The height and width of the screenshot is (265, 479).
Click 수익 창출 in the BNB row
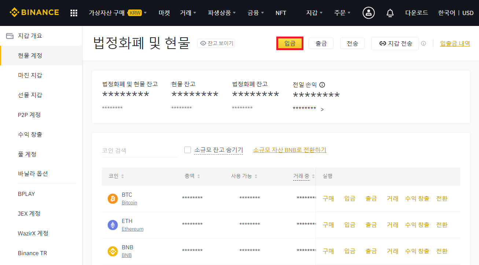tap(417, 251)
